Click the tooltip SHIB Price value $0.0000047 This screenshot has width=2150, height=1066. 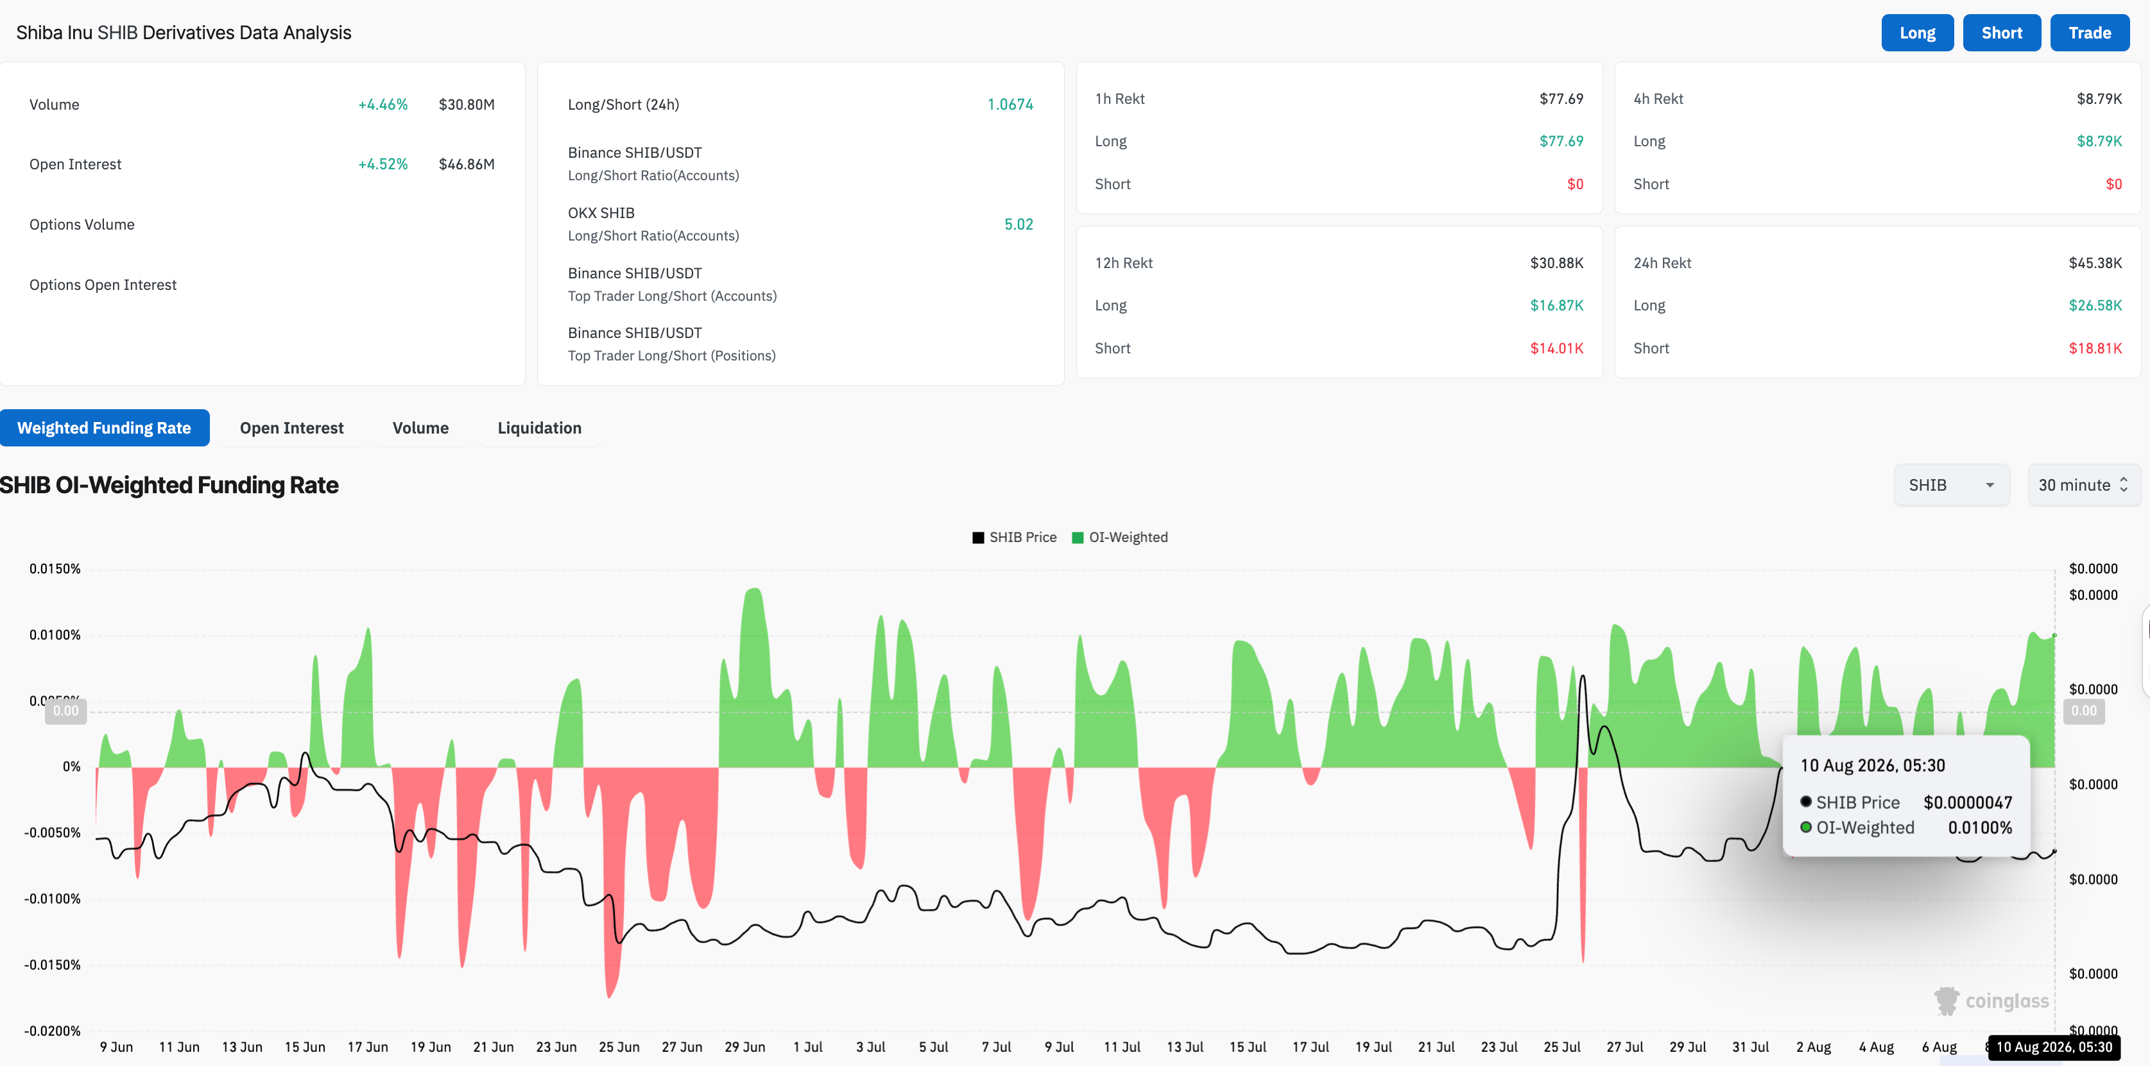(1967, 802)
